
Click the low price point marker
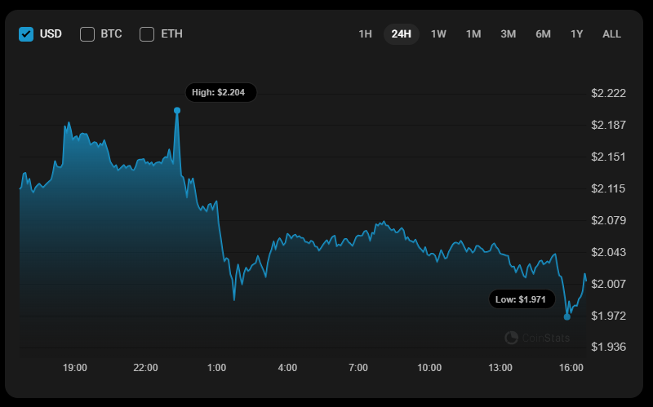click(567, 316)
